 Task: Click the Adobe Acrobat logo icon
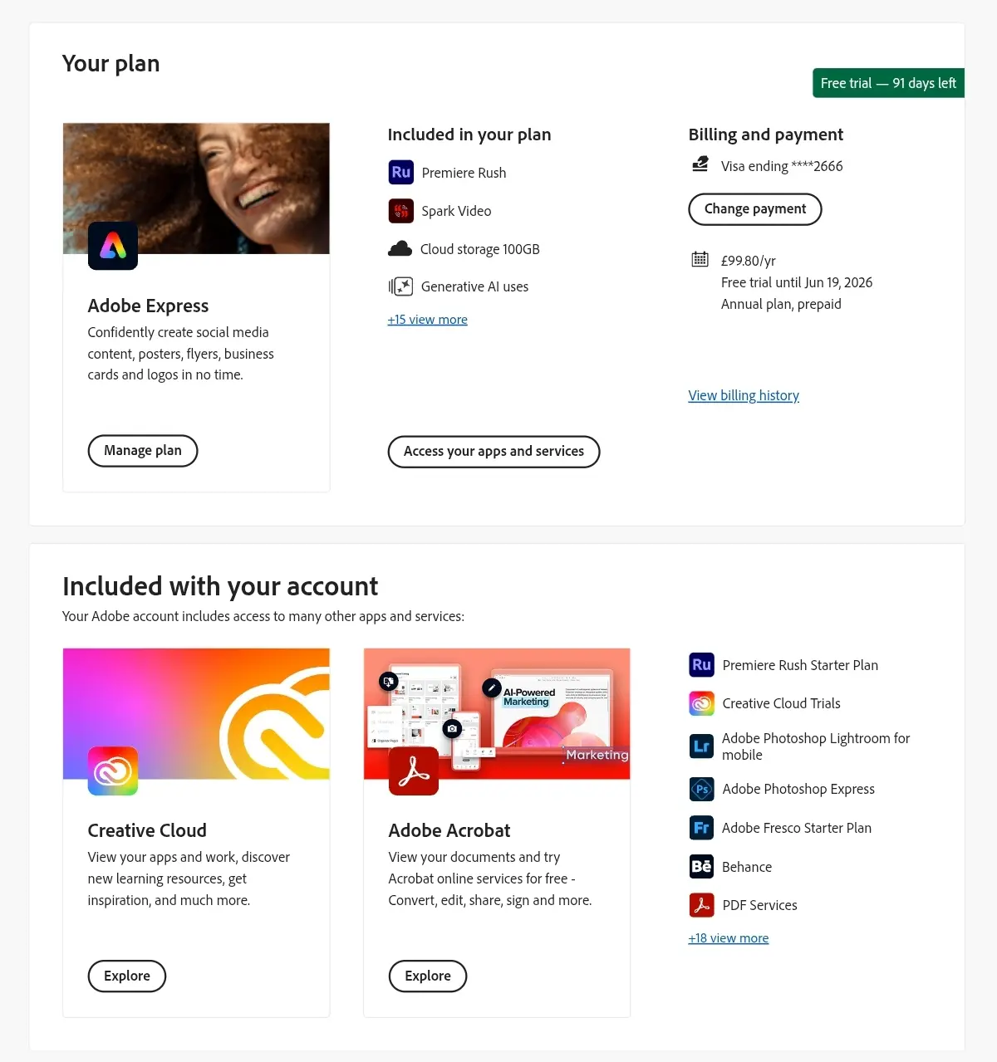coord(414,771)
